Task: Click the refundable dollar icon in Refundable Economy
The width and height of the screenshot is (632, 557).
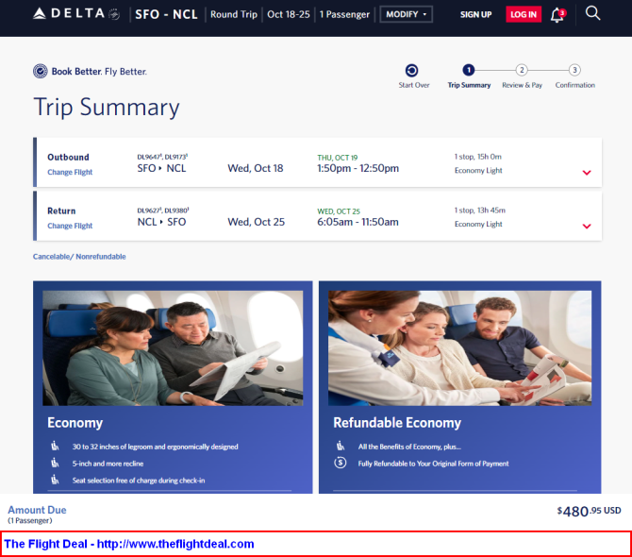Action: [x=340, y=463]
